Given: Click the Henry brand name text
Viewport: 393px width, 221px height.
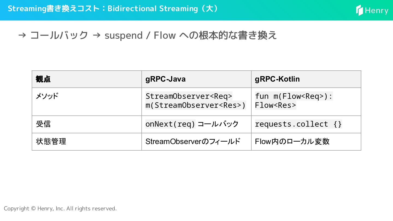Looking at the screenshot, I should [x=376, y=11].
